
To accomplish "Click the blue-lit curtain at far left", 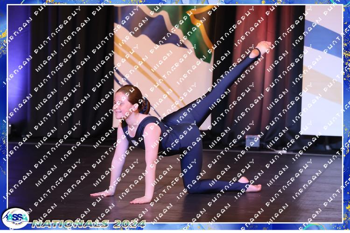I will click(x=18, y=70).
